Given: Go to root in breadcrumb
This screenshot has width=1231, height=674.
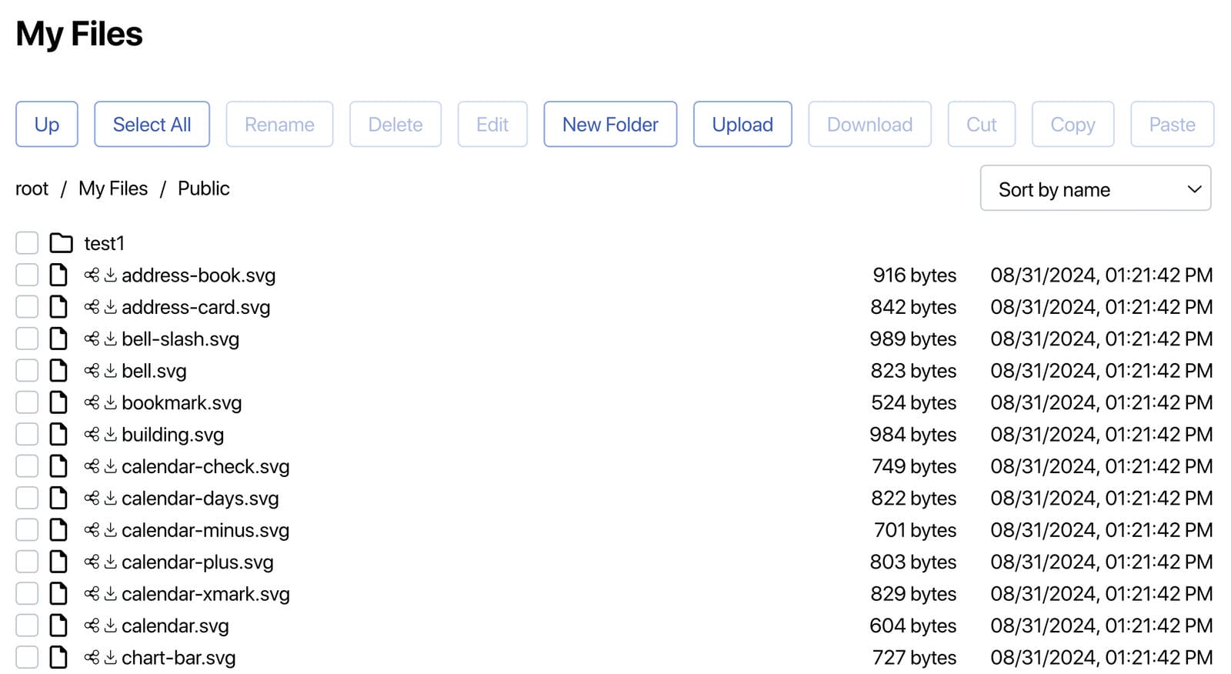Looking at the screenshot, I should point(32,189).
